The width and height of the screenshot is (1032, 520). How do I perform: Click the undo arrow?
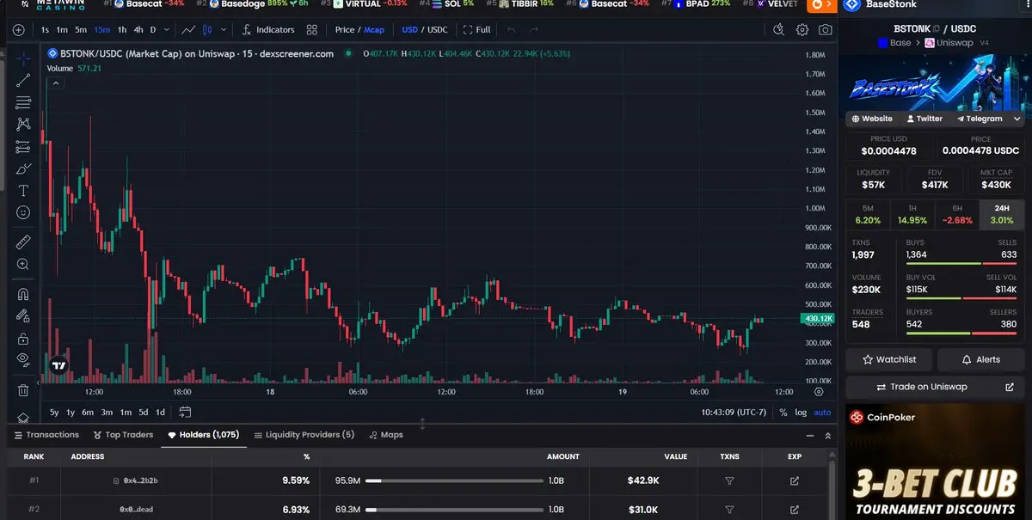[512, 29]
